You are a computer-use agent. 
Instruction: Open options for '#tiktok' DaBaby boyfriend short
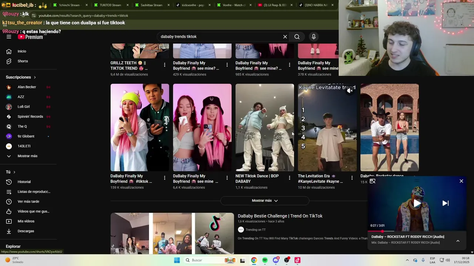point(164,178)
